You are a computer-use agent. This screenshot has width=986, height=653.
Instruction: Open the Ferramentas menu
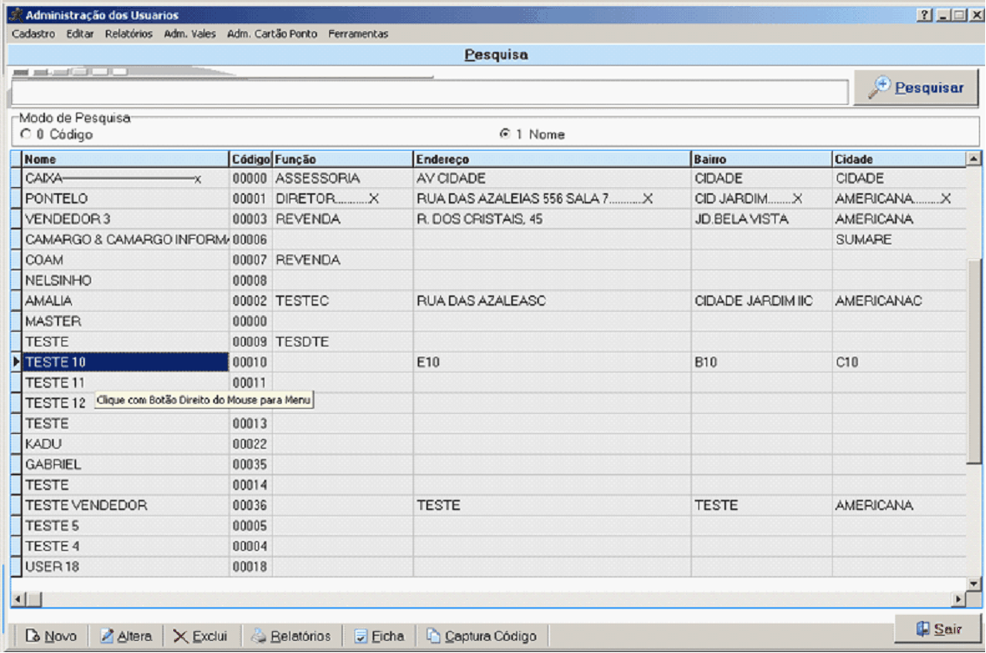(358, 34)
